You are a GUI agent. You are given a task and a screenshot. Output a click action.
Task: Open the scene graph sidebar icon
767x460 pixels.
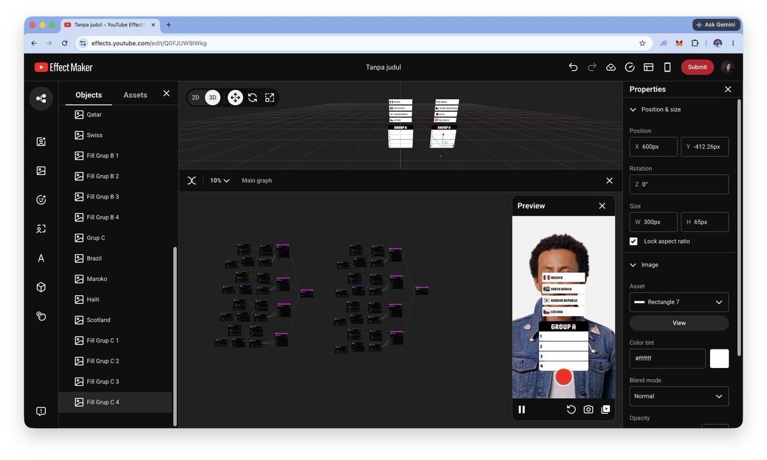click(x=41, y=98)
